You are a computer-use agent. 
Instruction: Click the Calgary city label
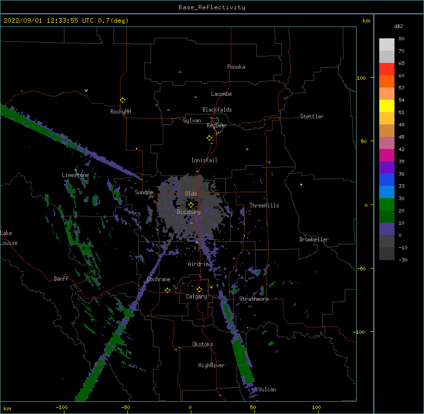click(x=196, y=296)
